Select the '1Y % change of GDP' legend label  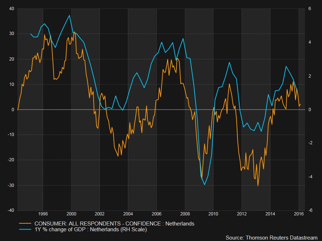90,229
